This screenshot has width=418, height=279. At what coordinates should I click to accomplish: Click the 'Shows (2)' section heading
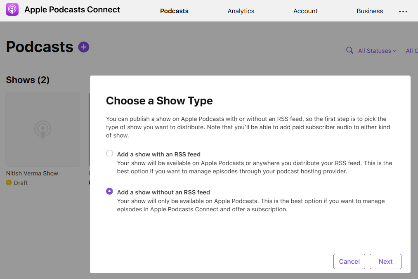[28, 80]
